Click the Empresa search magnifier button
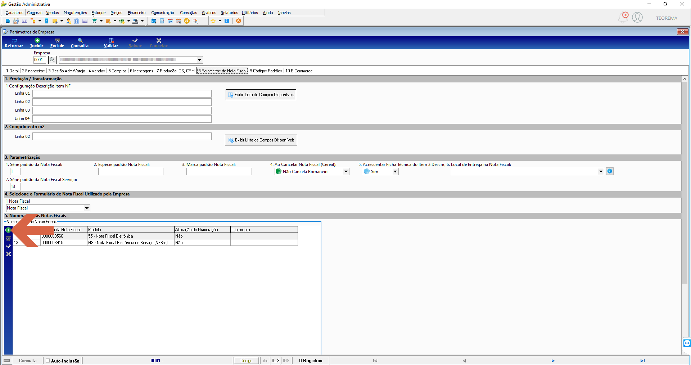691x365 pixels. coord(52,60)
